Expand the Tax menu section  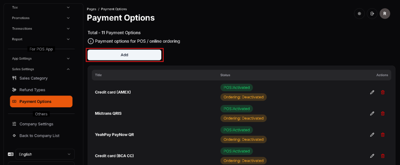[x=41, y=7]
